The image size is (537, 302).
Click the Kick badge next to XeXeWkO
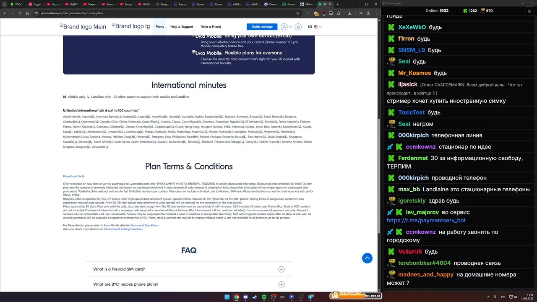pos(391,27)
